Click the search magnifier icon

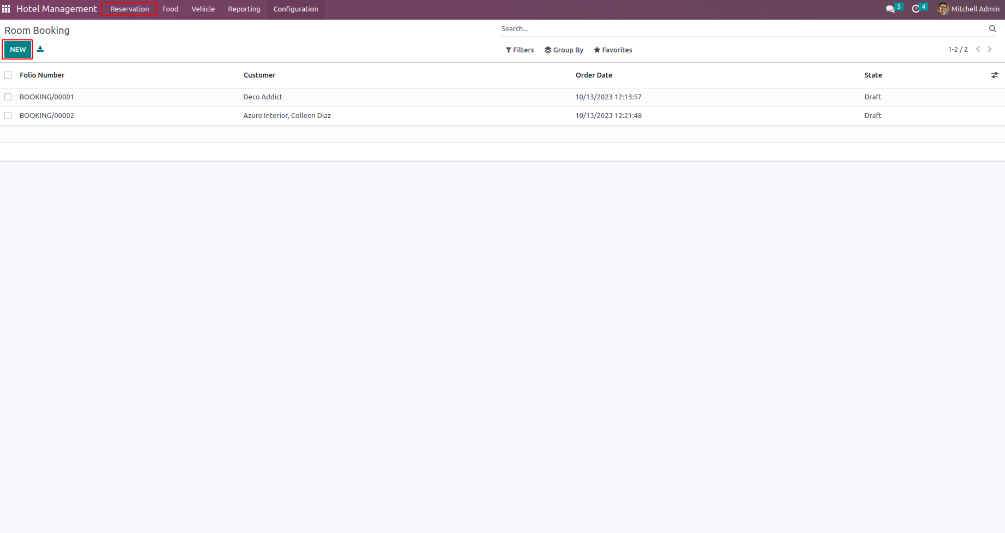click(992, 28)
